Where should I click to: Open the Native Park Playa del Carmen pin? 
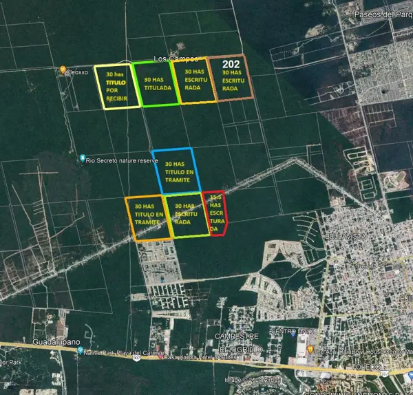click(x=81, y=350)
